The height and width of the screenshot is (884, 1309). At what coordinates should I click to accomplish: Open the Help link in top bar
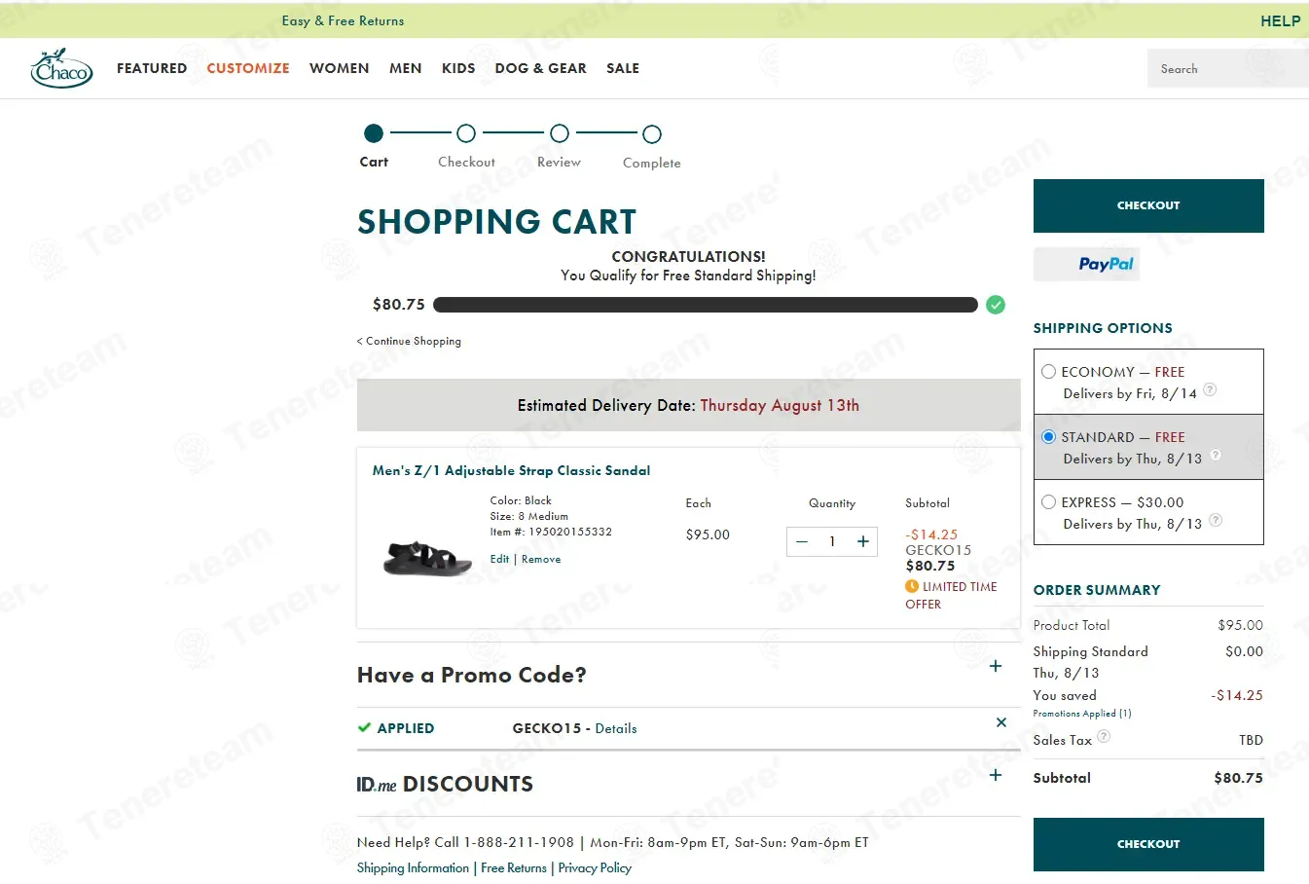[1281, 20]
